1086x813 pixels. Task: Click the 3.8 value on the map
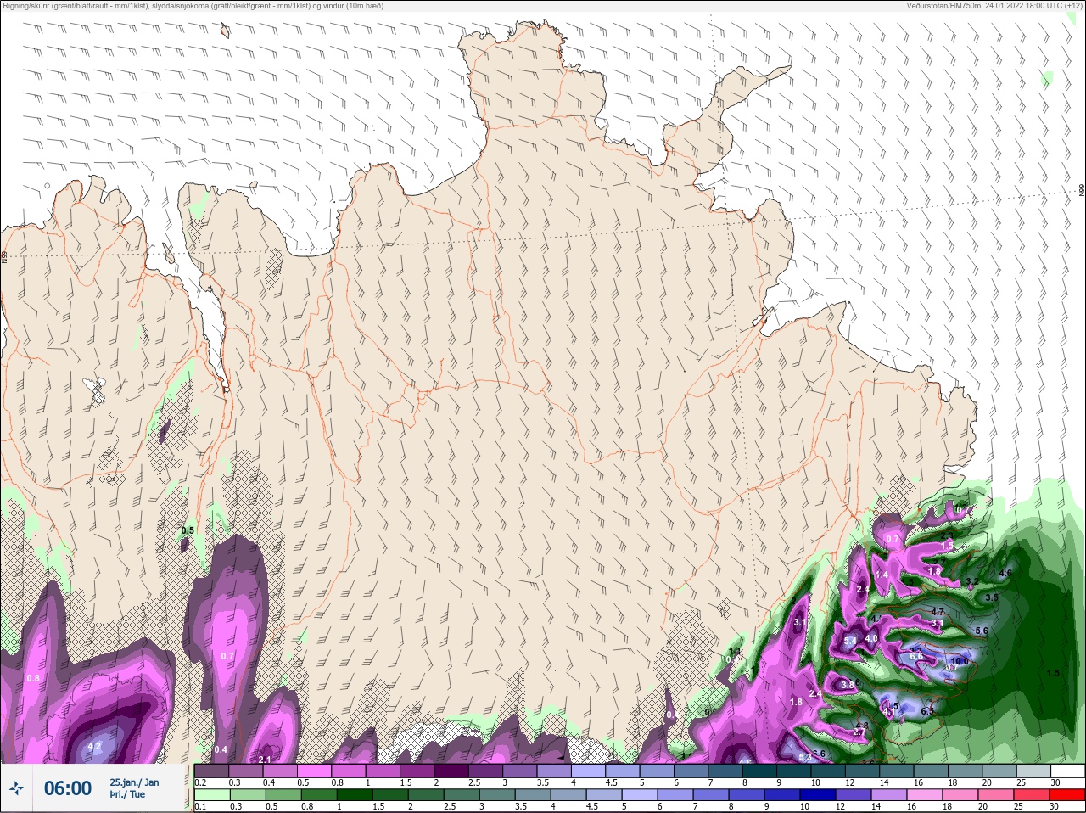point(847,685)
